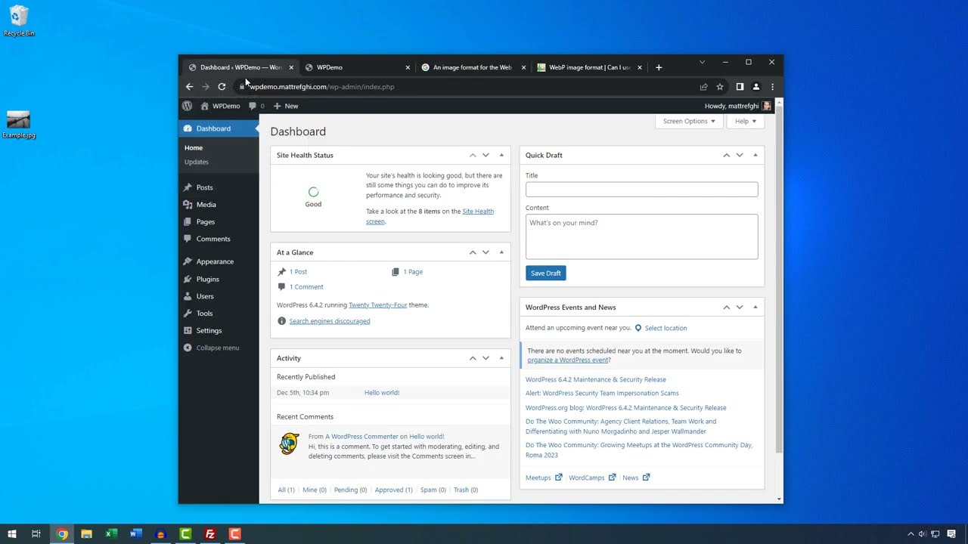968x544 pixels.
Task: Open Updates submenu item
Action: (x=197, y=162)
